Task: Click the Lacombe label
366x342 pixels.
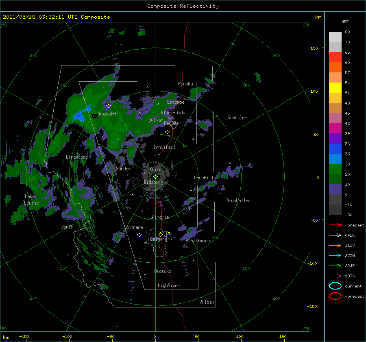Action: tap(176, 102)
